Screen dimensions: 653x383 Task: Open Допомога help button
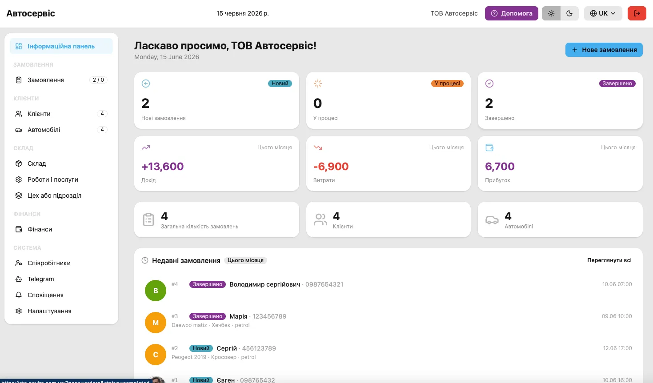(512, 13)
